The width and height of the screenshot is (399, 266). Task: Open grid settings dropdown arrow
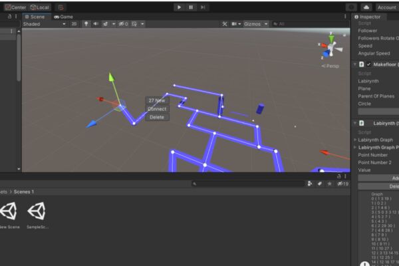point(142,24)
